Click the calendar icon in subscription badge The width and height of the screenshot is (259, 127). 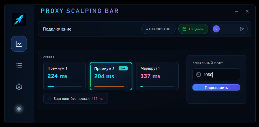click(x=184, y=29)
